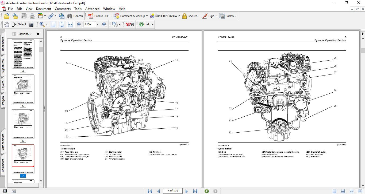Toggle the Fit Page view mode

53,24
